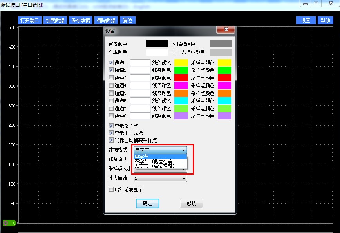Confirm settings with the 确定 button
Screen dimensions: 340x233
tap(147, 203)
